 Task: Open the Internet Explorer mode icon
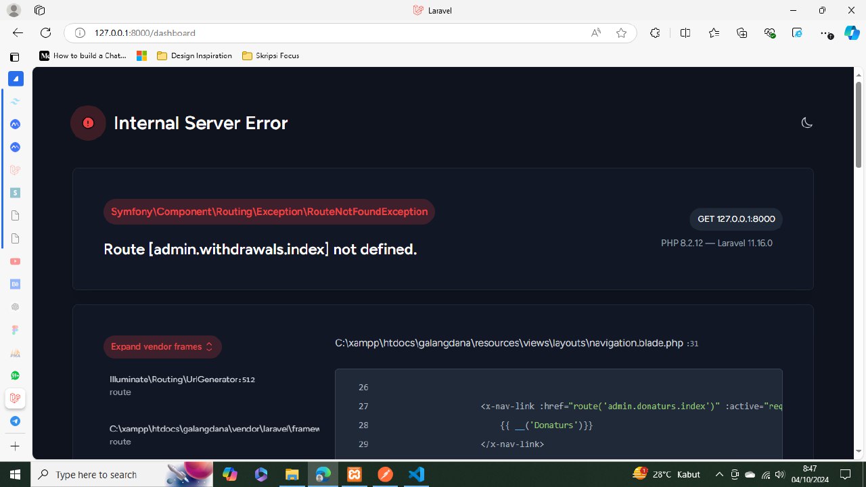coord(797,32)
